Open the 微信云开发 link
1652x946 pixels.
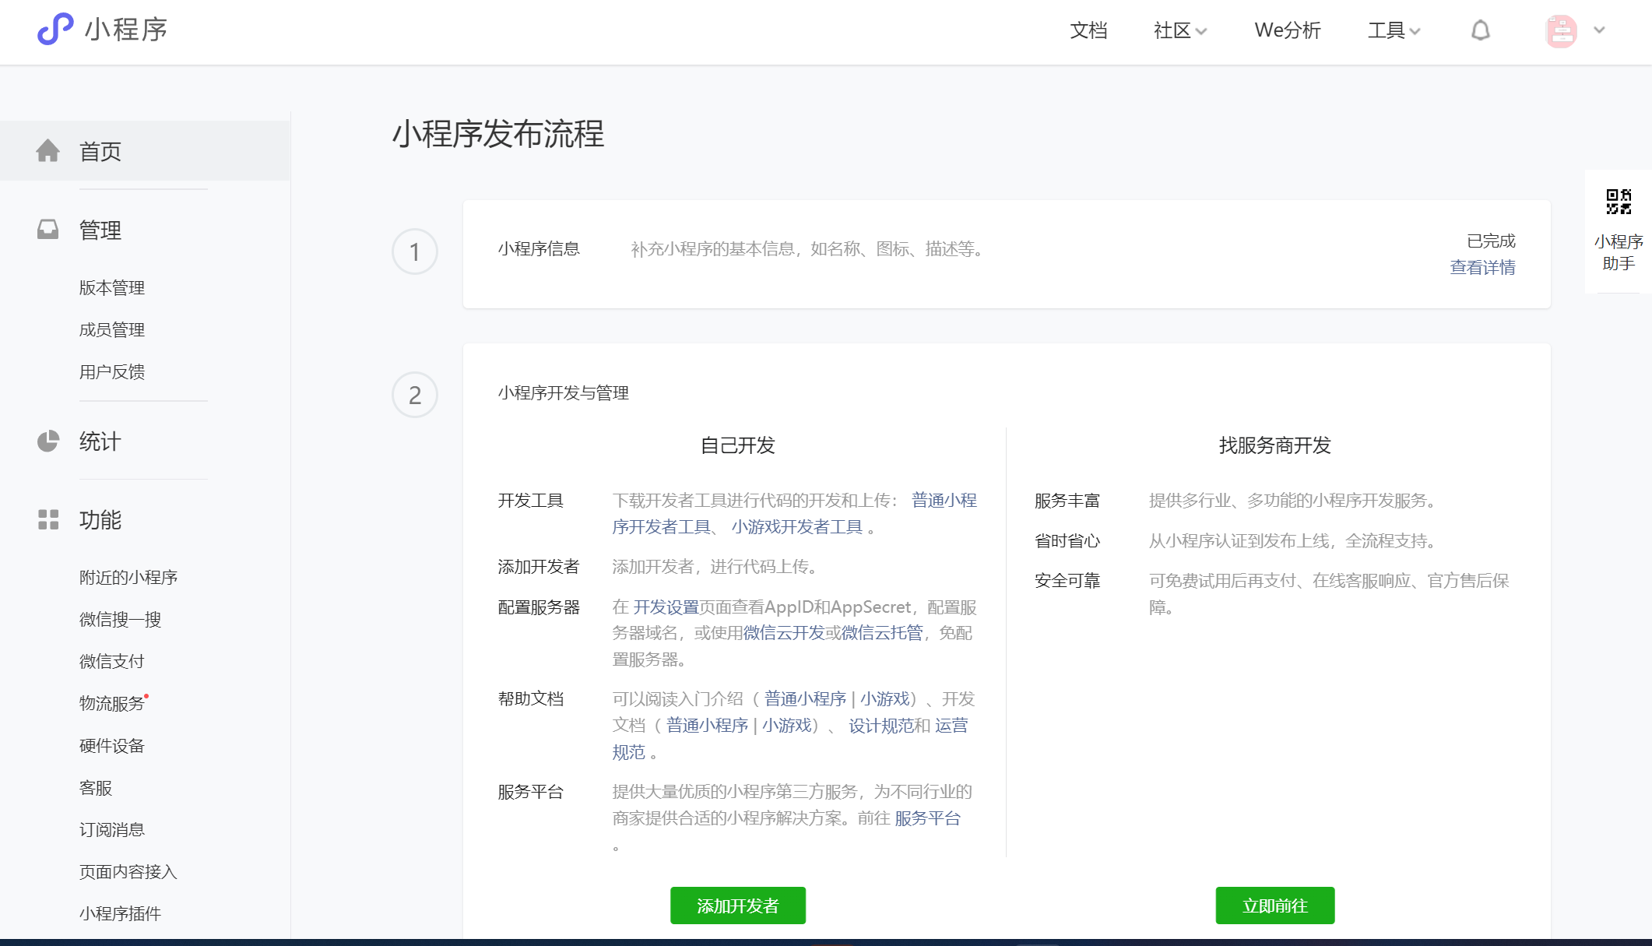click(783, 633)
